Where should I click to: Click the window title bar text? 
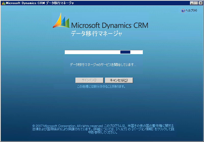(x=40, y=3)
